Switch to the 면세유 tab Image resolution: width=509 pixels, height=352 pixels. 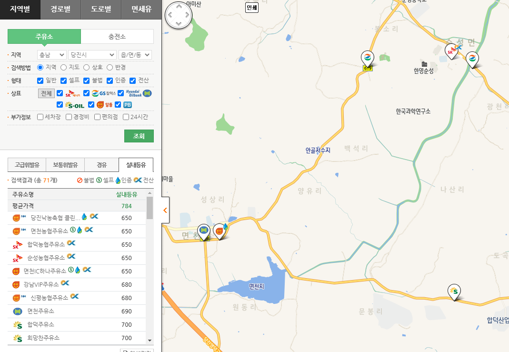point(141,10)
